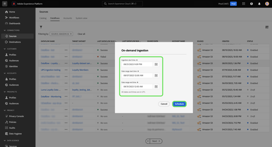Sort by the CREATED column header
The width and height of the screenshot is (272, 147).
pos(226,41)
